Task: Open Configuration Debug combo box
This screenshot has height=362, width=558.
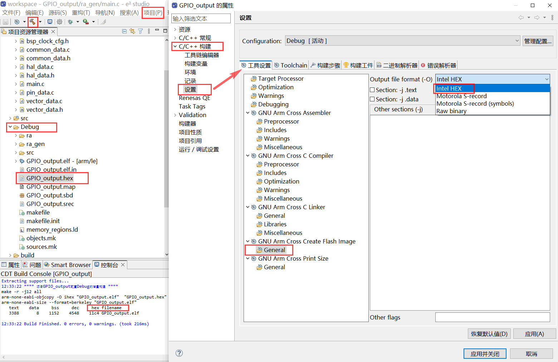Action: tap(403, 41)
